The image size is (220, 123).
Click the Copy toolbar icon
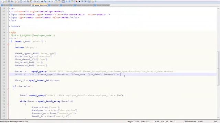pos(28,1)
